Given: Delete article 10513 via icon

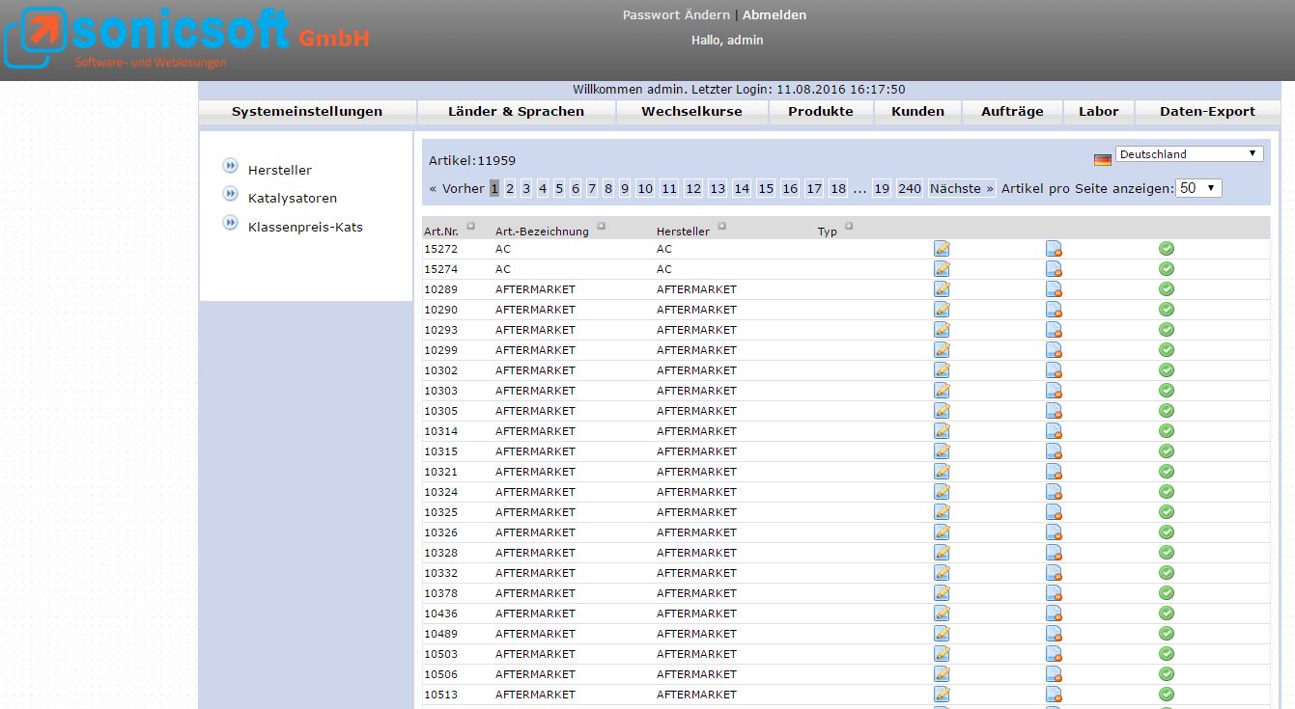Looking at the screenshot, I should 1054,695.
